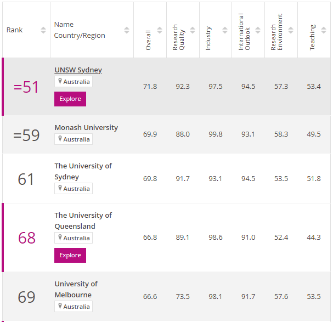Select rank =51 cell

point(26,87)
